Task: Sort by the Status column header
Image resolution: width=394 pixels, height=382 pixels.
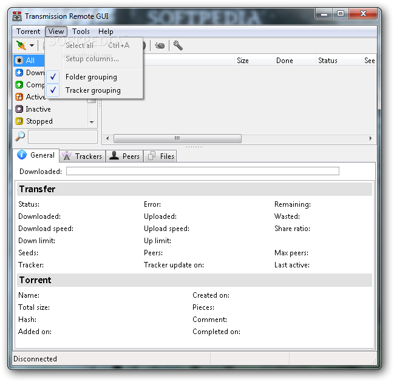Action: pos(339,61)
